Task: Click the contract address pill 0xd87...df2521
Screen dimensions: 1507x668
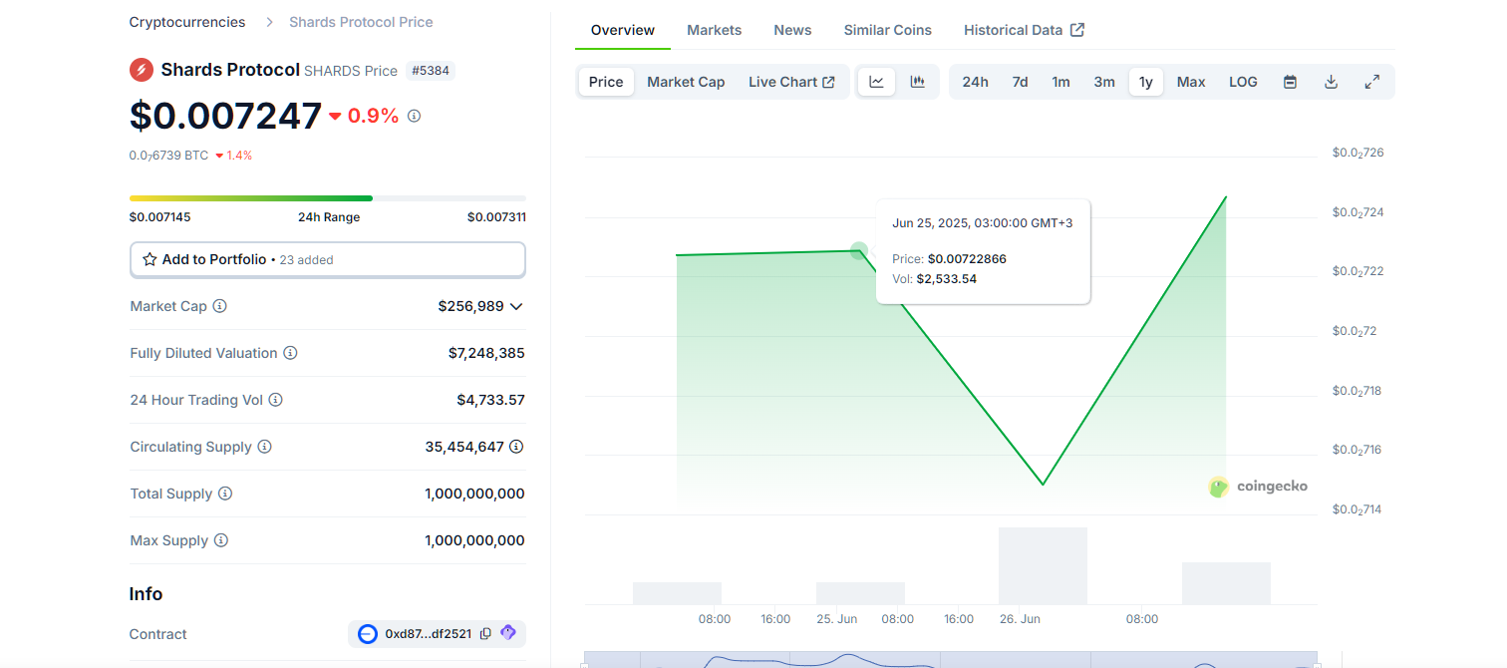Action: coord(437,634)
